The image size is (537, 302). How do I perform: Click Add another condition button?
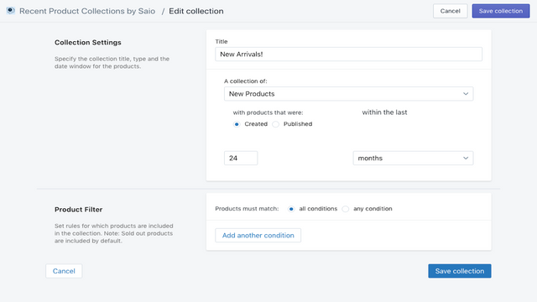pyautogui.click(x=258, y=235)
